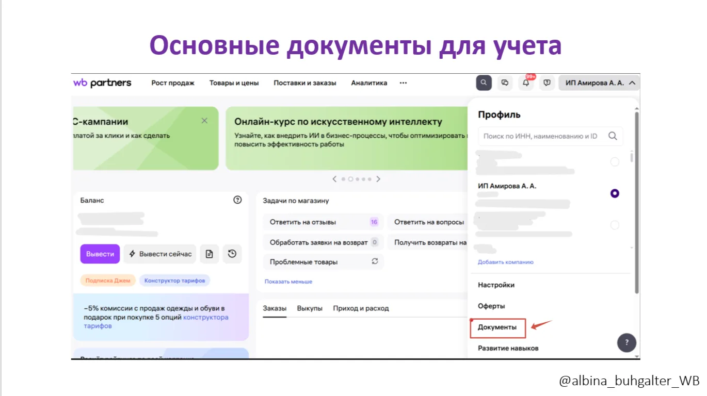Collapse the ИП Амирова А. А. profile dropdown
707x396 pixels.
click(x=599, y=82)
